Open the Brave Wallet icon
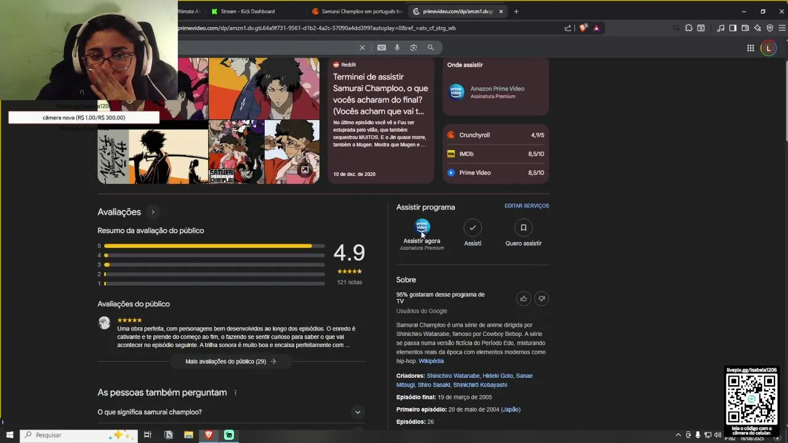 pyautogui.click(x=745, y=28)
